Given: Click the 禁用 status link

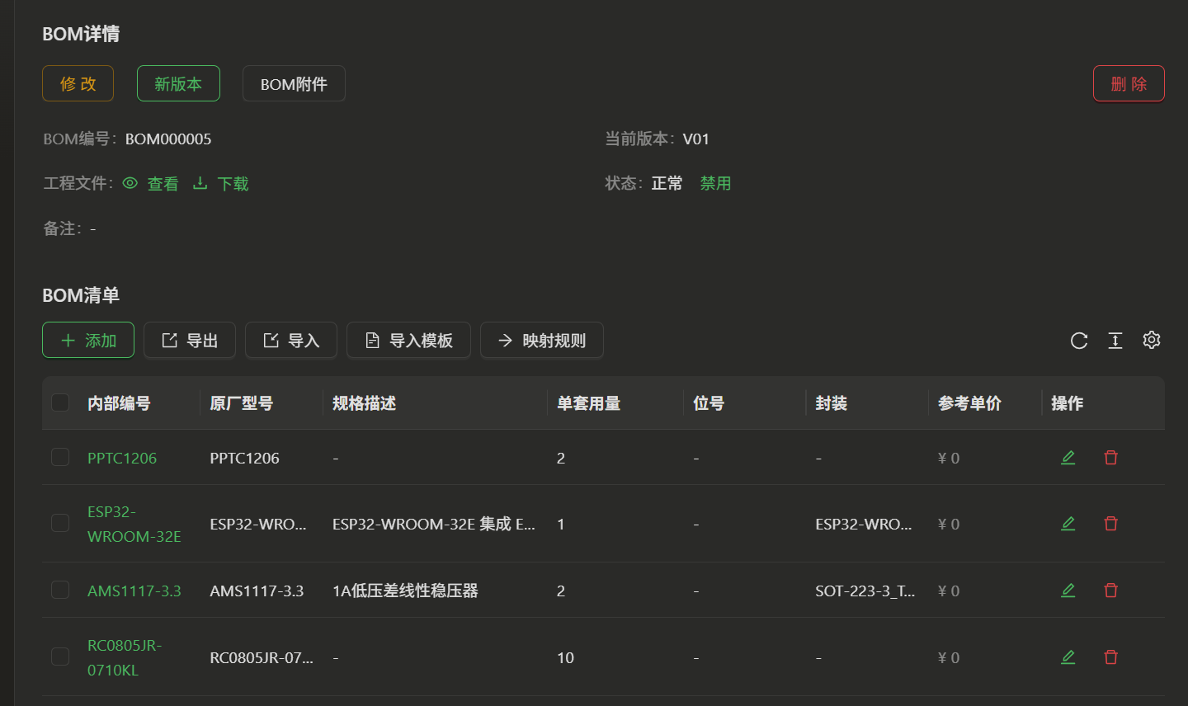Looking at the screenshot, I should coord(715,183).
